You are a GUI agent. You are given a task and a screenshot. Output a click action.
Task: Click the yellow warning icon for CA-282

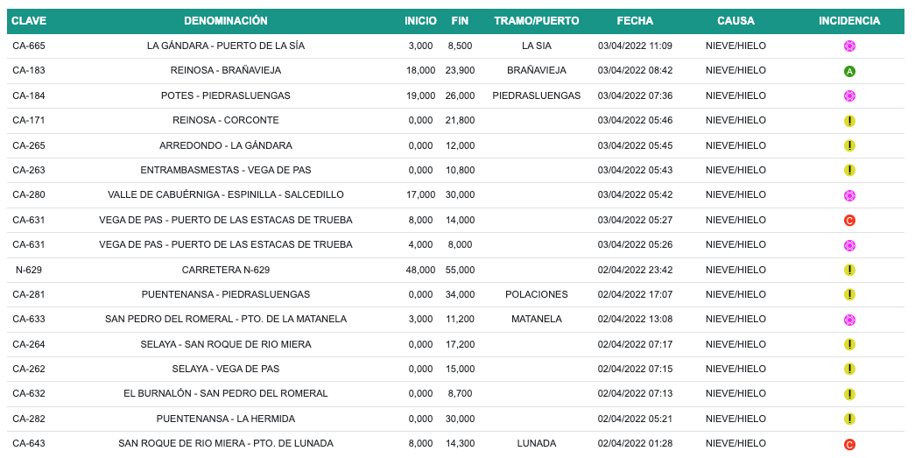point(849,419)
